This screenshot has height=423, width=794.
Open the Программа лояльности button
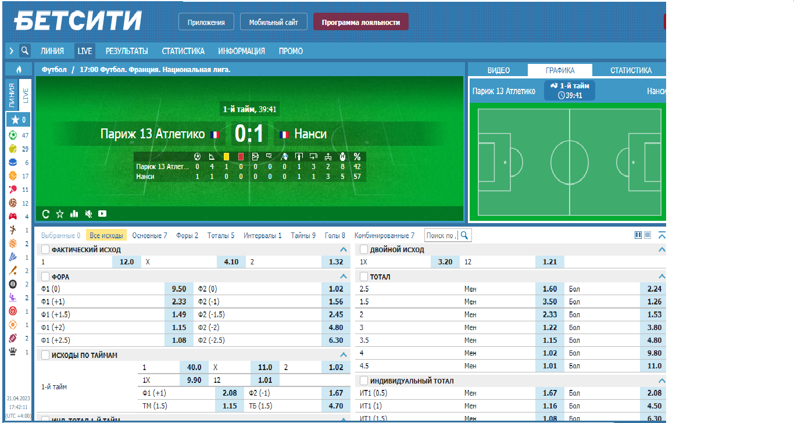click(361, 22)
